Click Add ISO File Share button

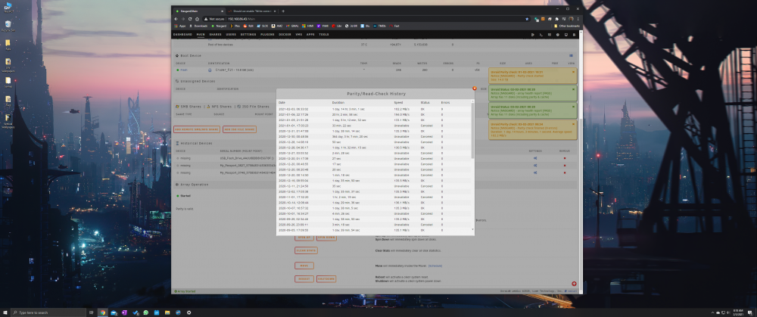coord(239,129)
